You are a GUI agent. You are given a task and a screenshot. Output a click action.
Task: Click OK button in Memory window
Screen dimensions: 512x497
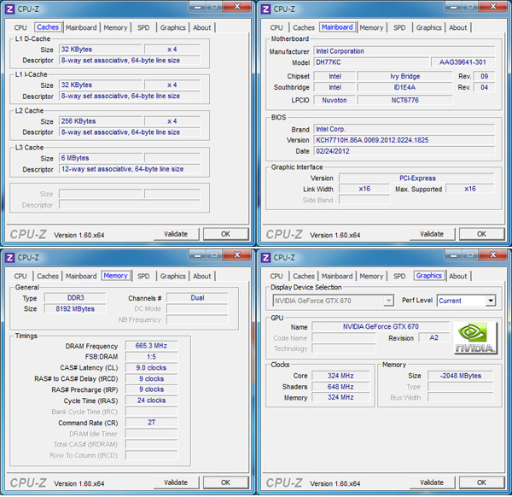pos(225,482)
